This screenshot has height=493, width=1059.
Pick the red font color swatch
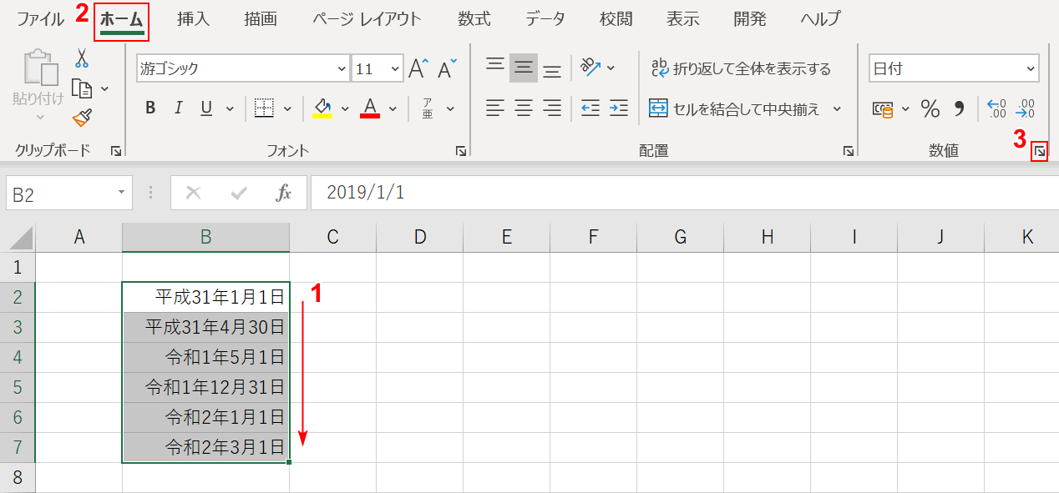point(371,113)
